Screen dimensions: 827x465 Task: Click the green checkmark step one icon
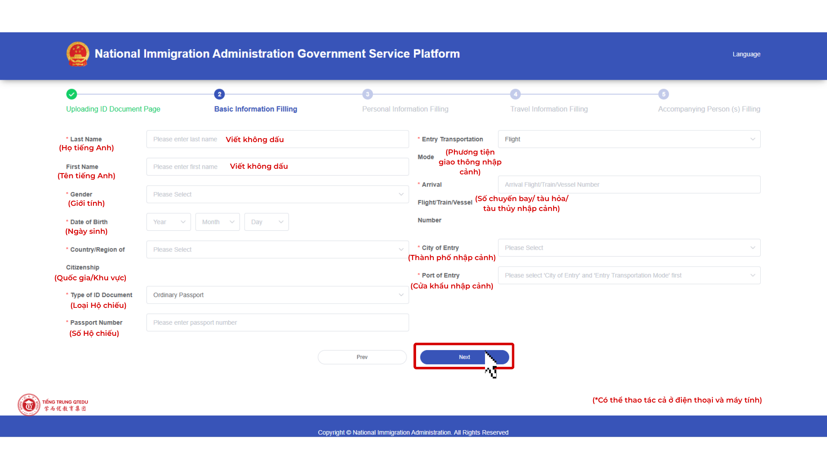(x=72, y=94)
